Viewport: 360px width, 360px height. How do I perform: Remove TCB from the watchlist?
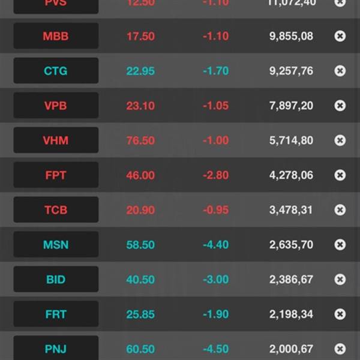[340, 210]
